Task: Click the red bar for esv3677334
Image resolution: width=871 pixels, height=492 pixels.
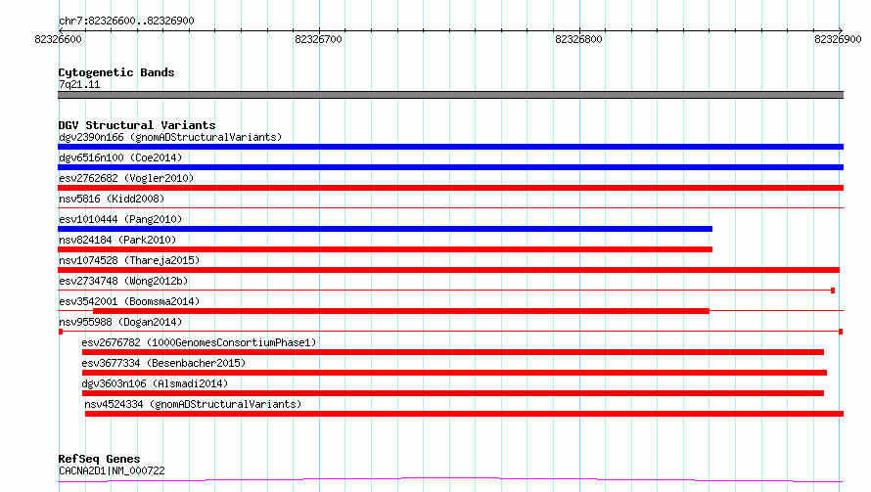Action: (454, 373)
